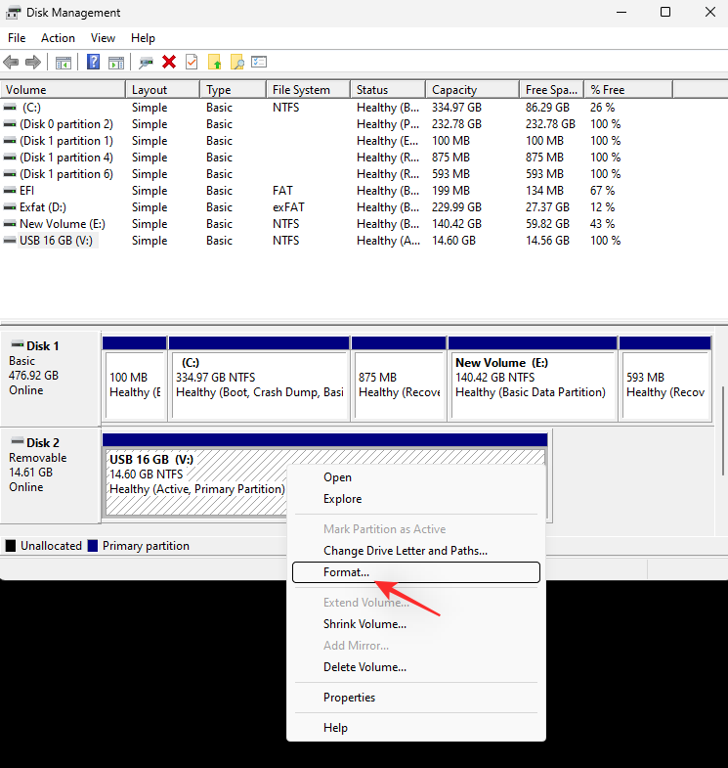Toggle the Show/Hide Console Tree icon
The width and height of the screenshot is (728, 768).
coord(64,63)
